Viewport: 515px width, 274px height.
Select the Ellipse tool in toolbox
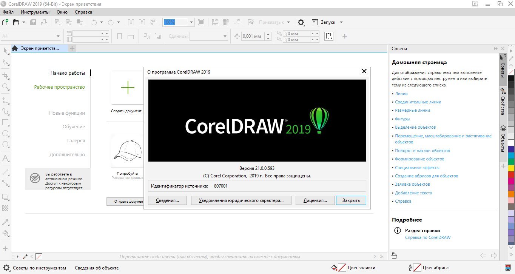coord(6,134)
